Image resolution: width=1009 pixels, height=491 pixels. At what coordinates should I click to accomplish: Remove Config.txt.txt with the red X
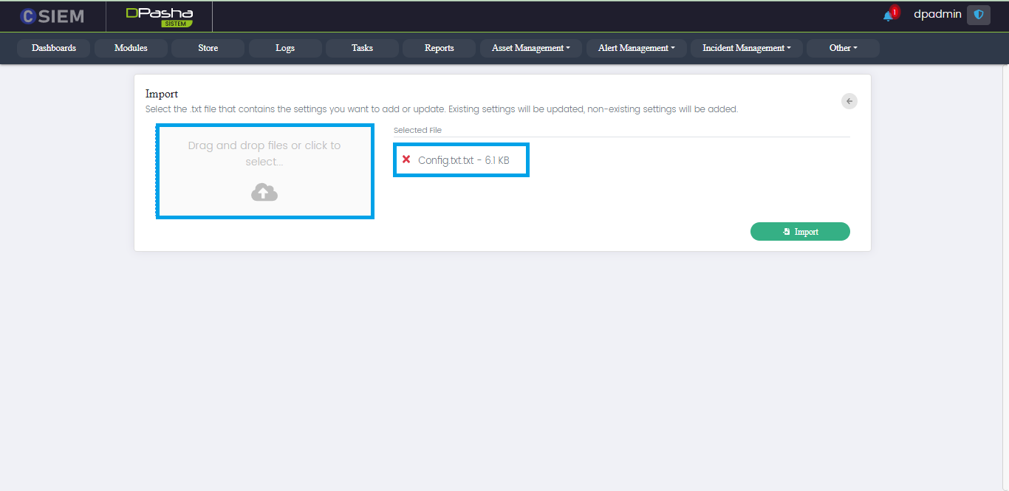tap(406, 159)
